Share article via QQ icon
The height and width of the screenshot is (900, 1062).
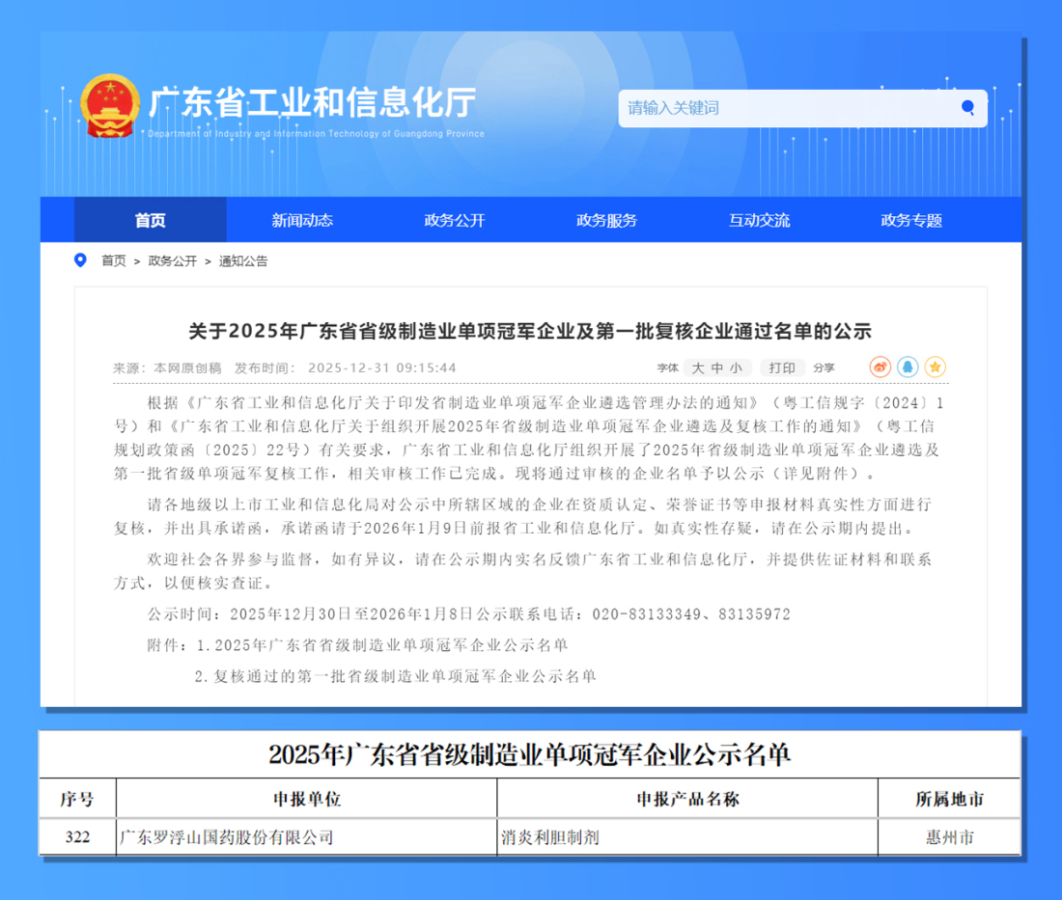[908, 368]
